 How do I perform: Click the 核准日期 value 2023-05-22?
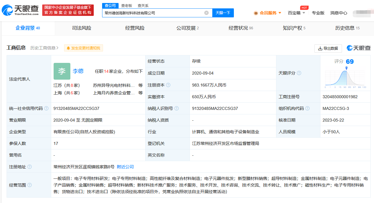333,120
